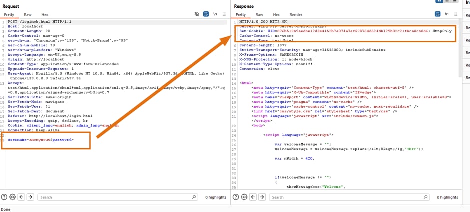This screenshot has height=212, width=470.
Task: Toggle hidden-items eye icon in Request toolbar
Action: coord(197,15)
